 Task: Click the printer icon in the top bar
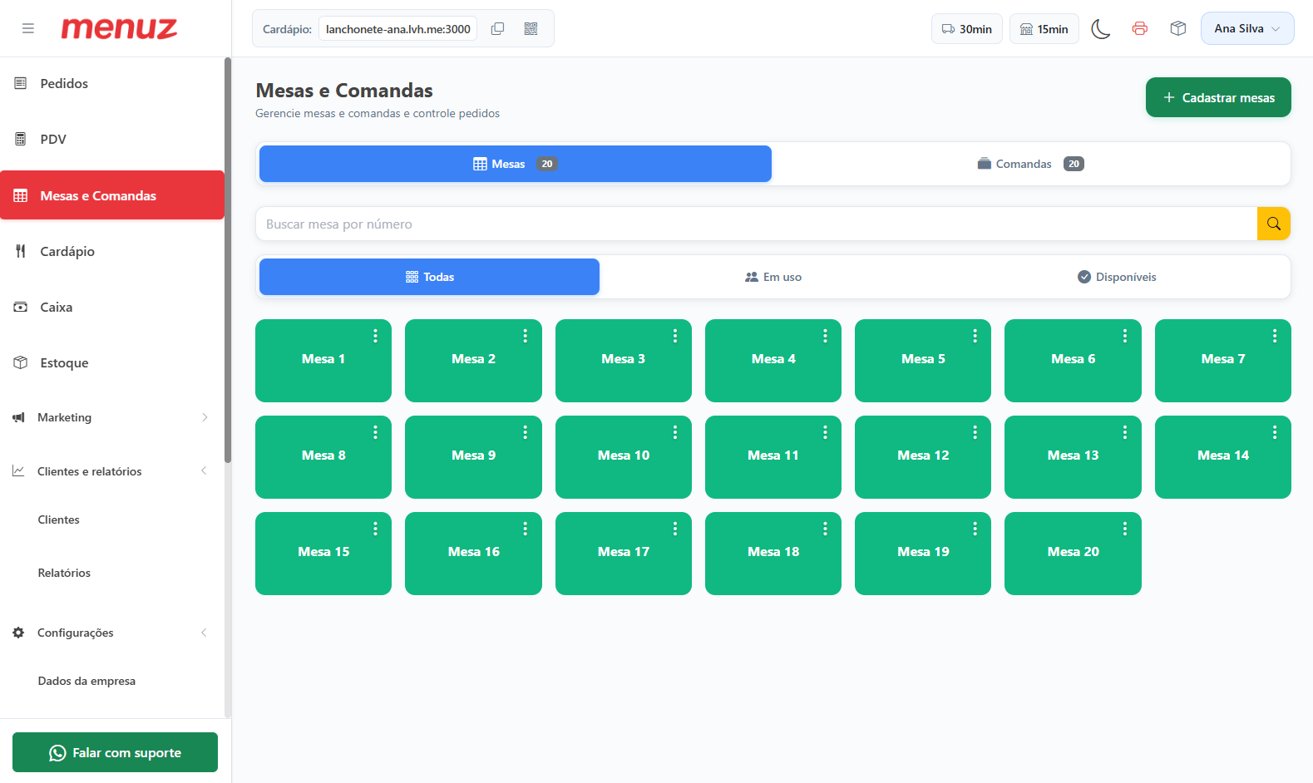point(1139,29)
